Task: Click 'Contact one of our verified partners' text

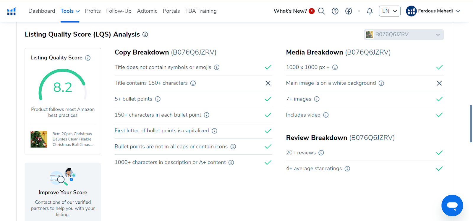Action: (x=63, y=208)
